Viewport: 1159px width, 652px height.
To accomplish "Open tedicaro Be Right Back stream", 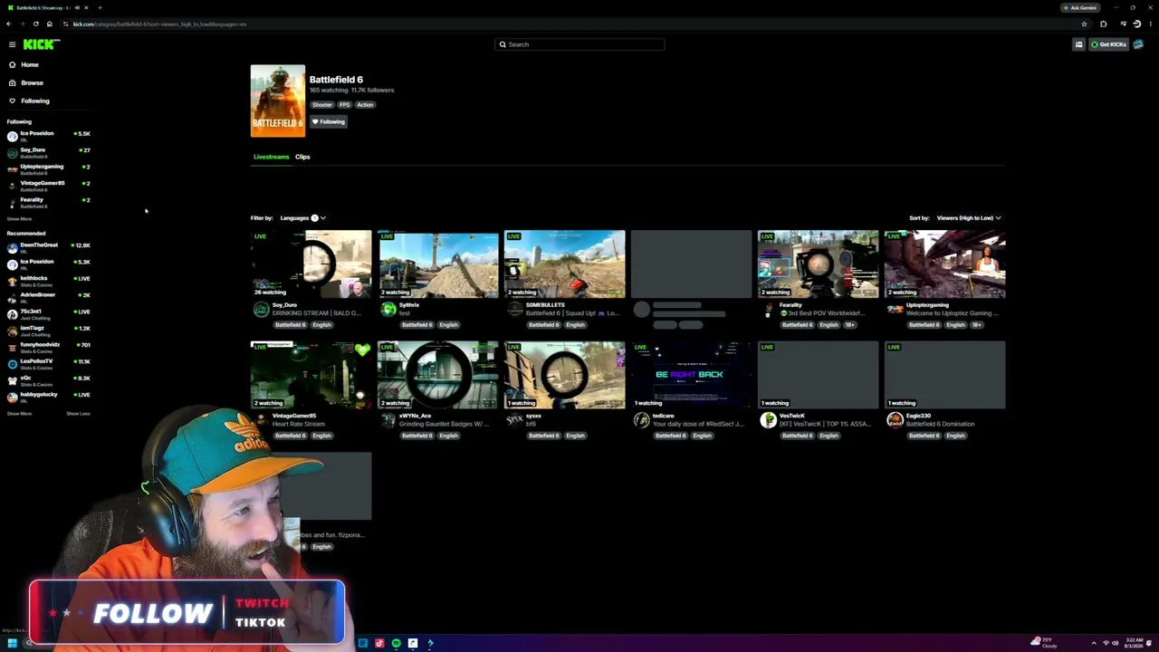I will click(x=691, y=375).
